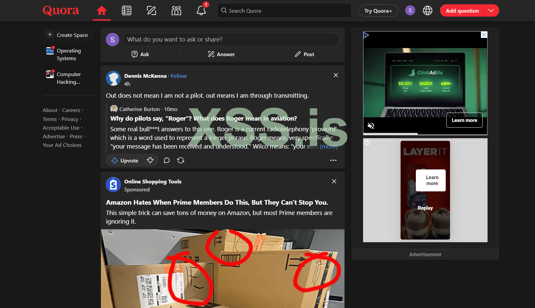The width and height of the screenshot is (535, 308).
Task: Open the Online Shopping Tools advertiser icon
Action: point(113,184)
